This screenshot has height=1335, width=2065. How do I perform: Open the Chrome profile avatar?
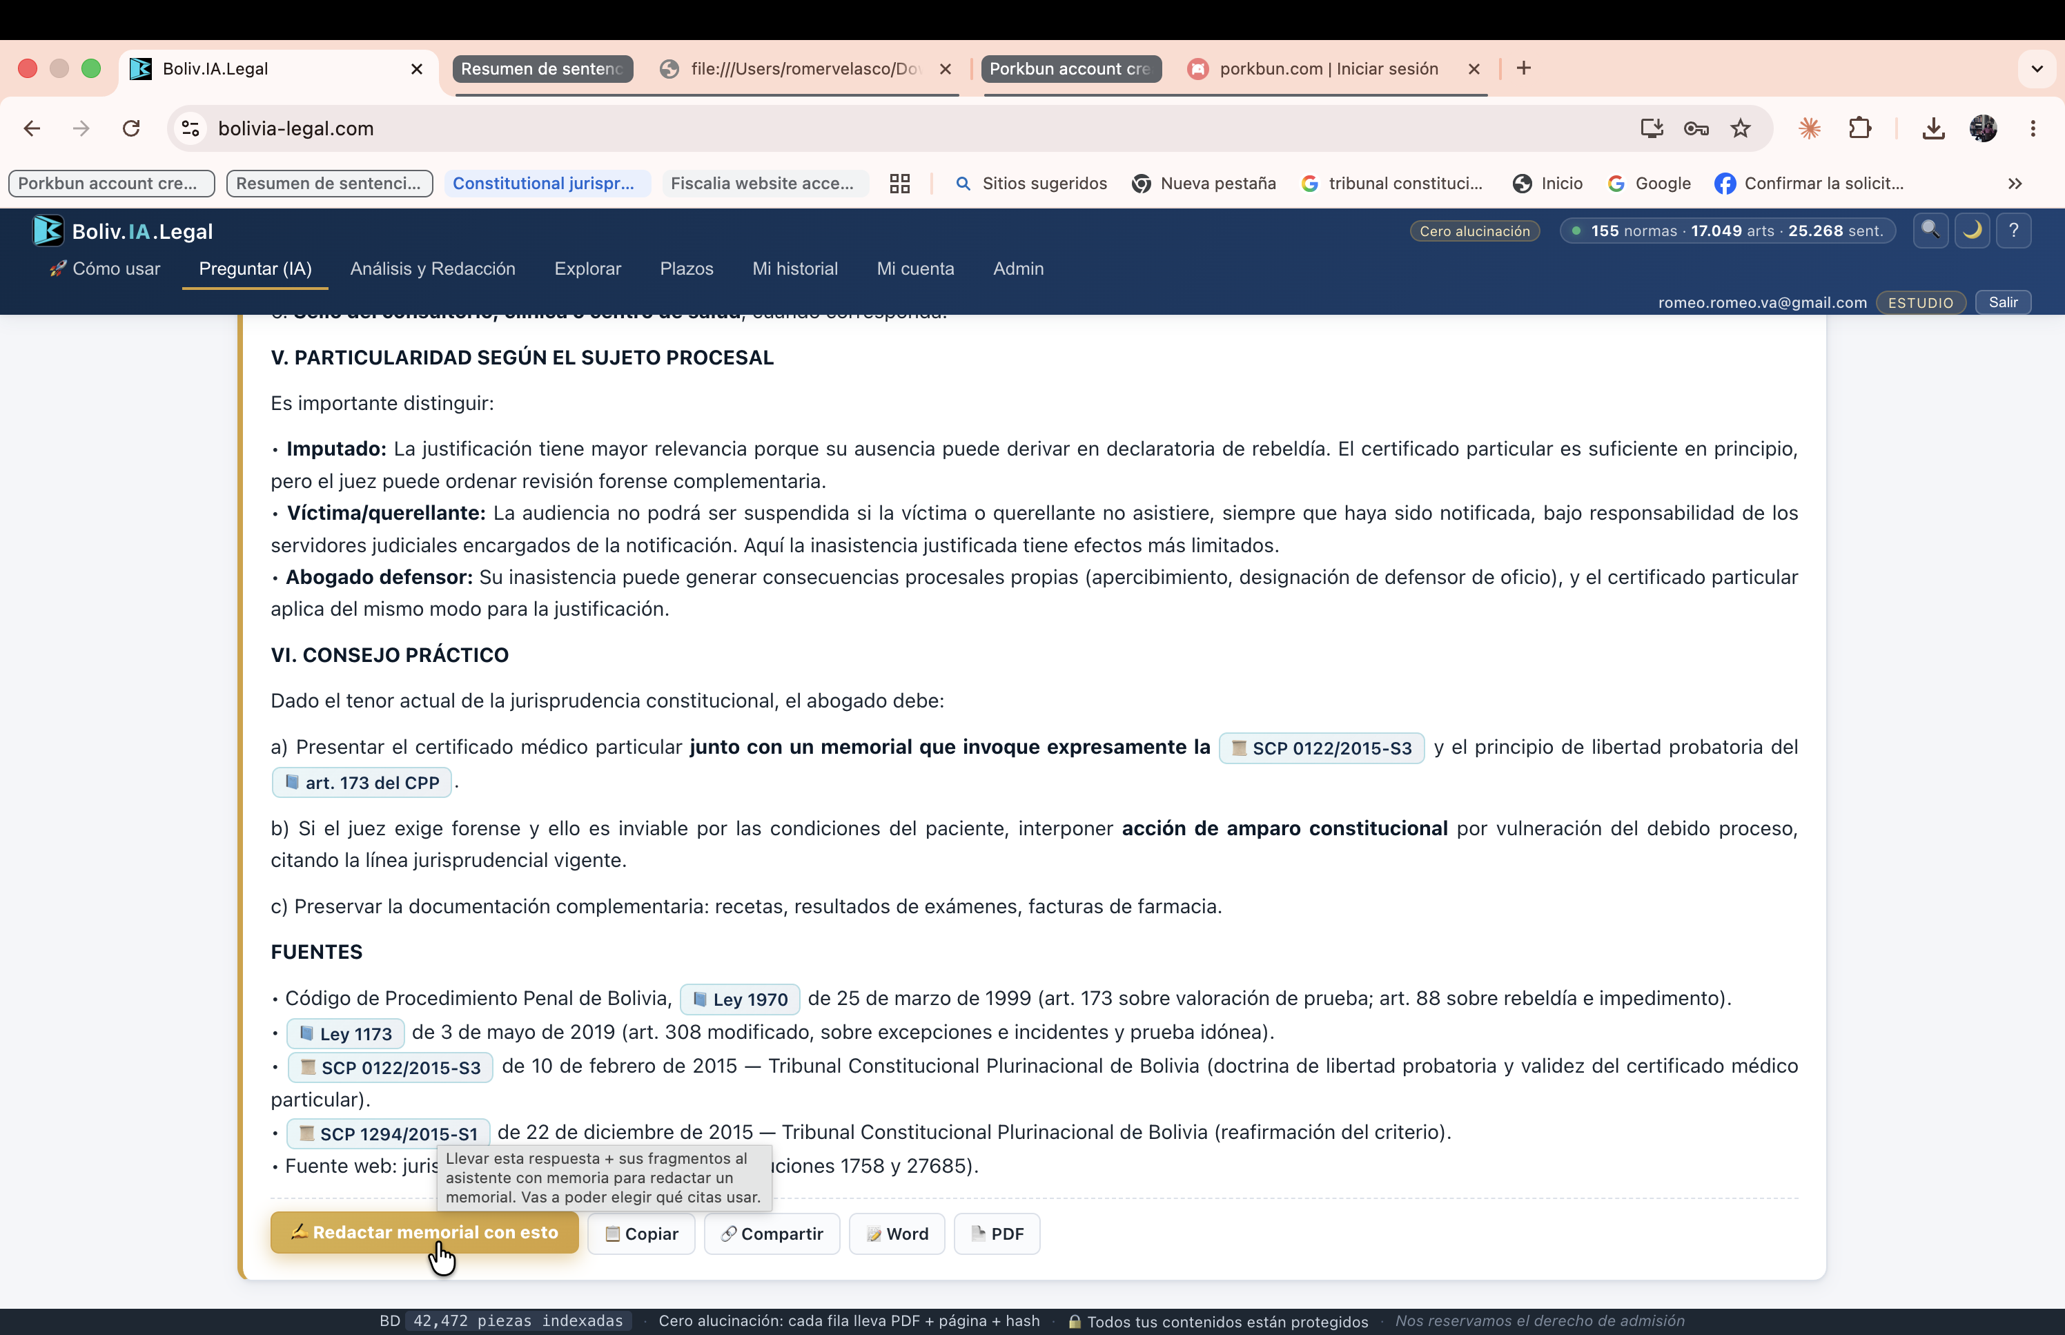point(1983,128)
